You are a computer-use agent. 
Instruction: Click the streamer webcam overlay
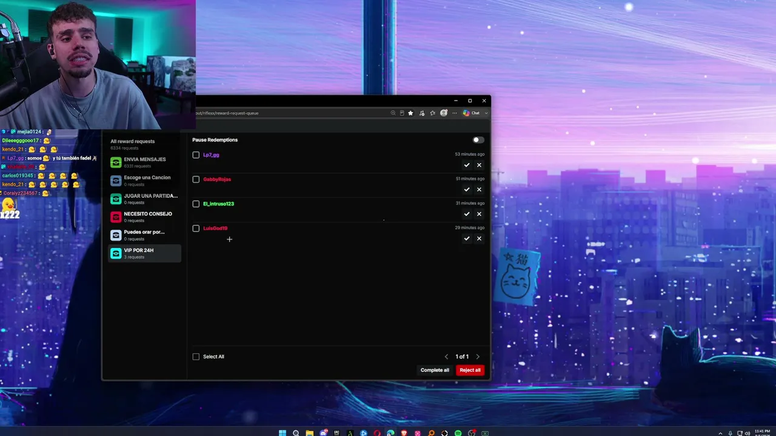pyautogui.click(x=98, y=64)
